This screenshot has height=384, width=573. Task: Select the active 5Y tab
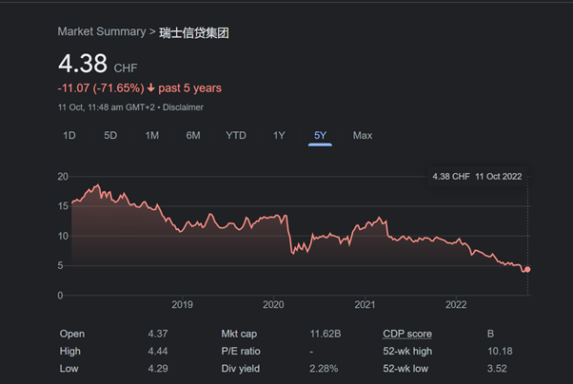[320, 135]
